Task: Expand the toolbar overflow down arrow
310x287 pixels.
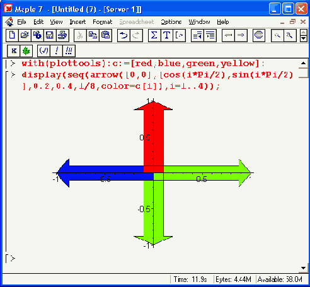Action: coord(303,38)
